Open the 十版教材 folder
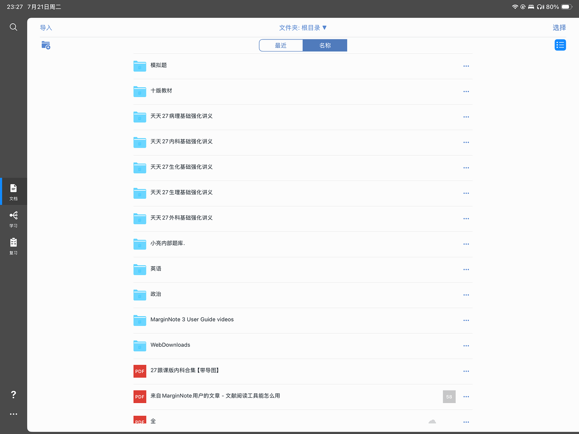 click(x=303, y=91)
